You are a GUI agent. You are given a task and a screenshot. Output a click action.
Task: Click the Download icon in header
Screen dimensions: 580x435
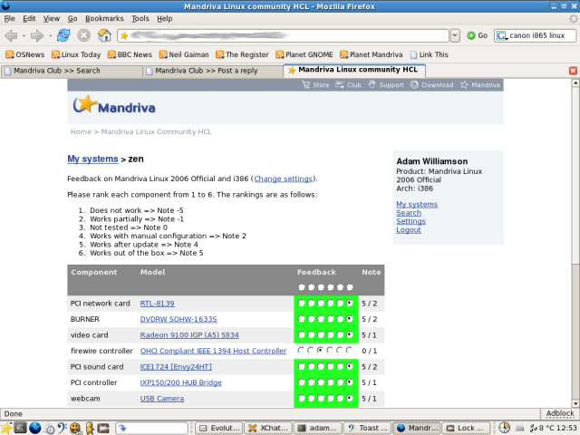(414, 84)
